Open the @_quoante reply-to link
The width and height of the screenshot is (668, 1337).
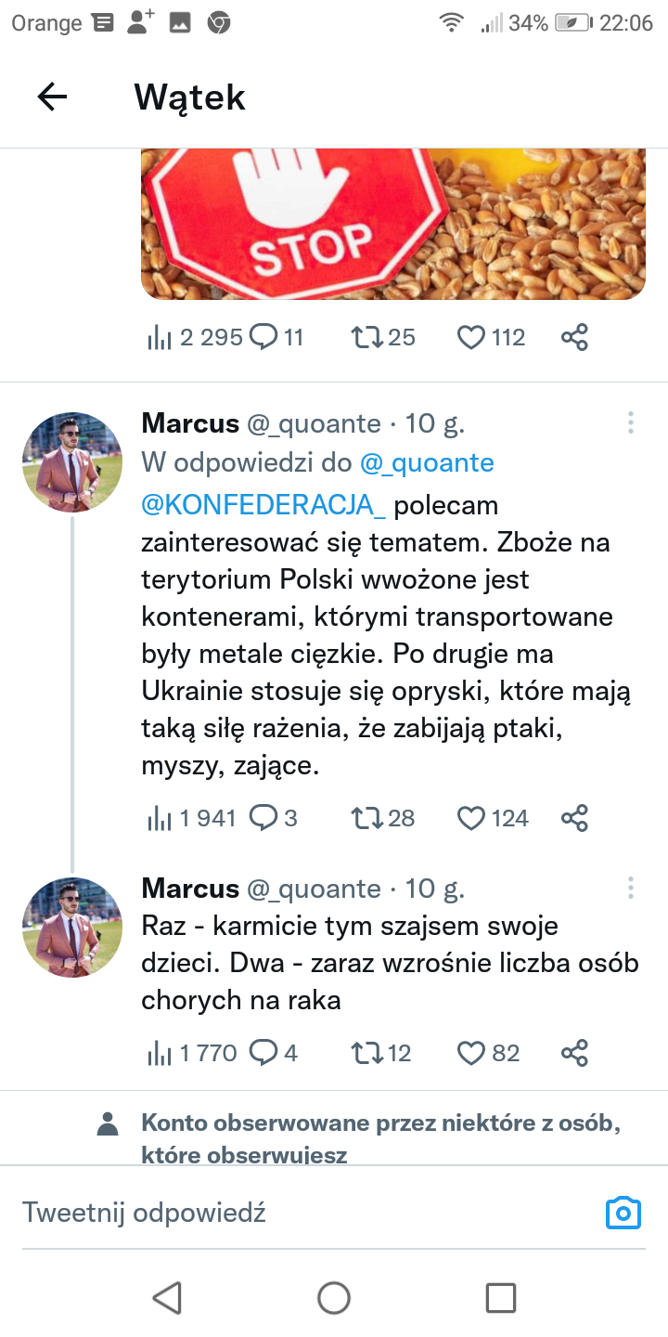pos(427,462)
